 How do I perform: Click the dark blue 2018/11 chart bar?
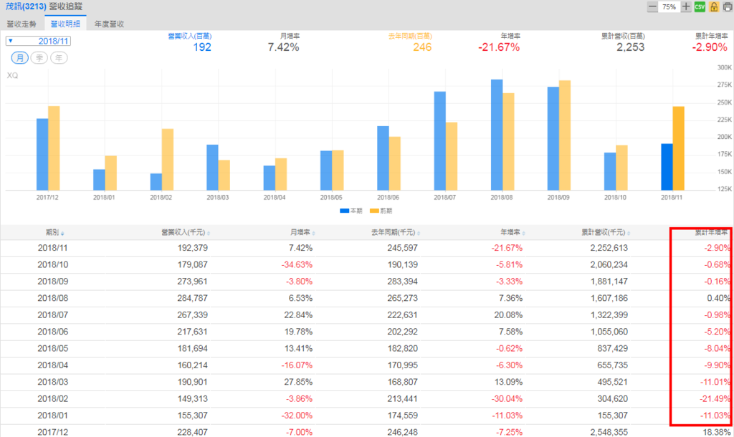click(667, 167)
